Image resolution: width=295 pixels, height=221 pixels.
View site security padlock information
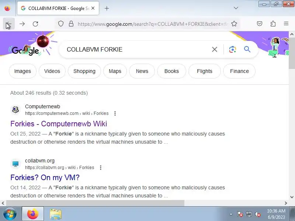[71, 24]
